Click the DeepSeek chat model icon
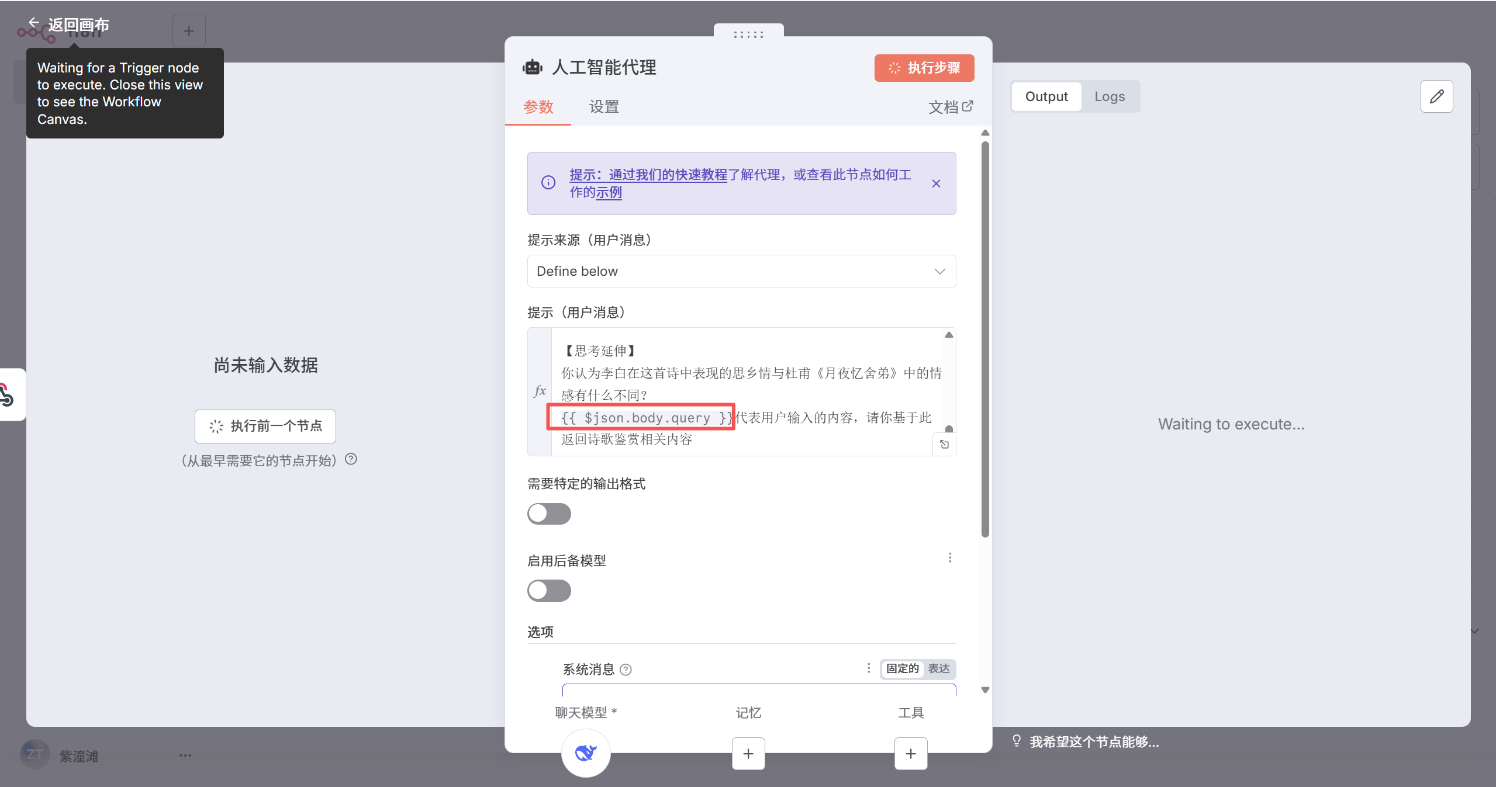Viewport: 1496px width, 787px height. pos(586,753)
